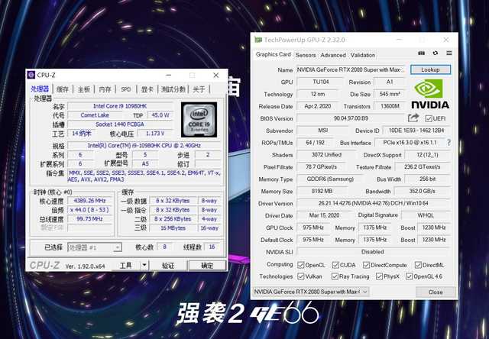489x339 pixels.
Task: Toggle the CUDA checkbox
Action: (335, 265)
